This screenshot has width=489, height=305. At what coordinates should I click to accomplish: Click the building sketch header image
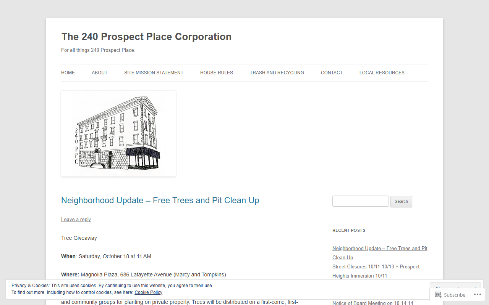coord(118,133)
